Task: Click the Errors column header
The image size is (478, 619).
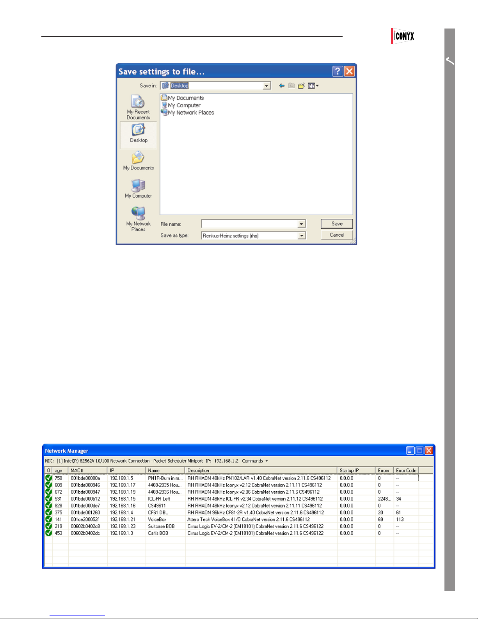Action: tap(384, 470)
